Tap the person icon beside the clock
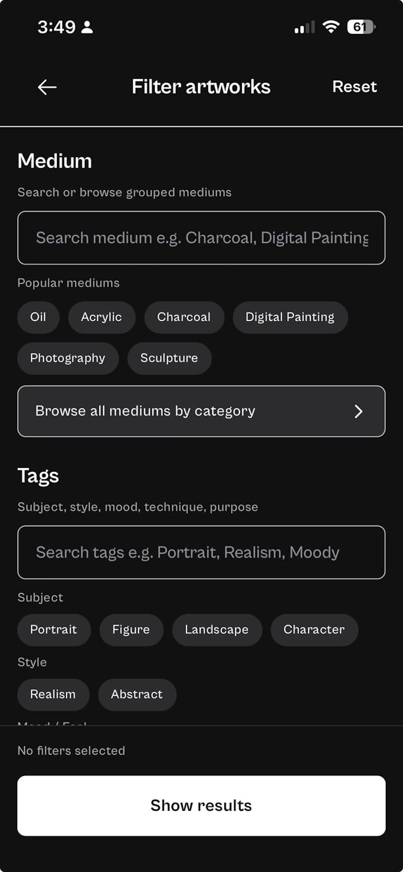403x872 pixels. point(87,27)
